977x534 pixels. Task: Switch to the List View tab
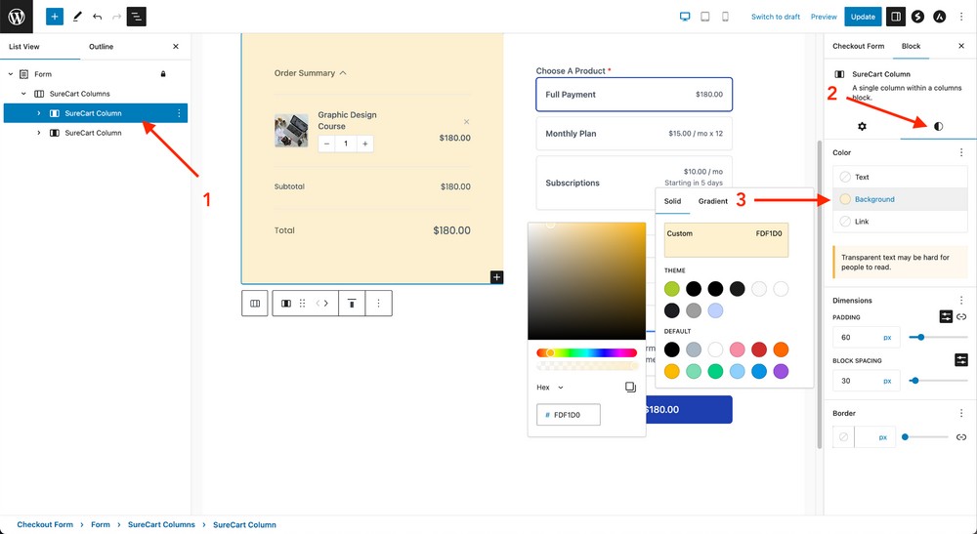click(24, 47)
